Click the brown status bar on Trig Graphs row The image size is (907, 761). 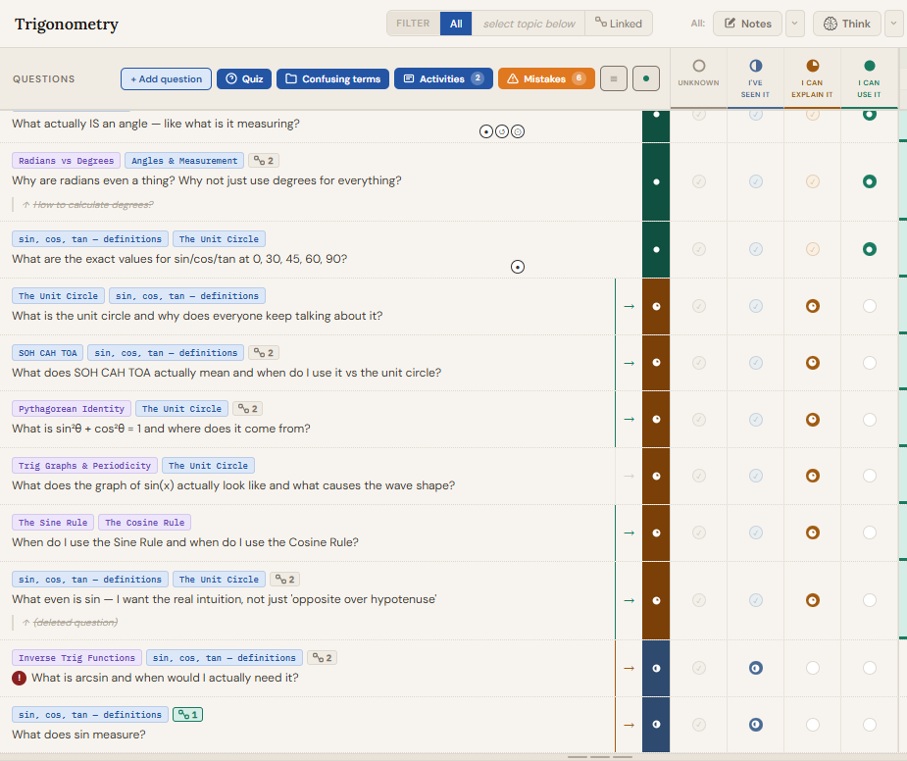[x=655, y=476]
